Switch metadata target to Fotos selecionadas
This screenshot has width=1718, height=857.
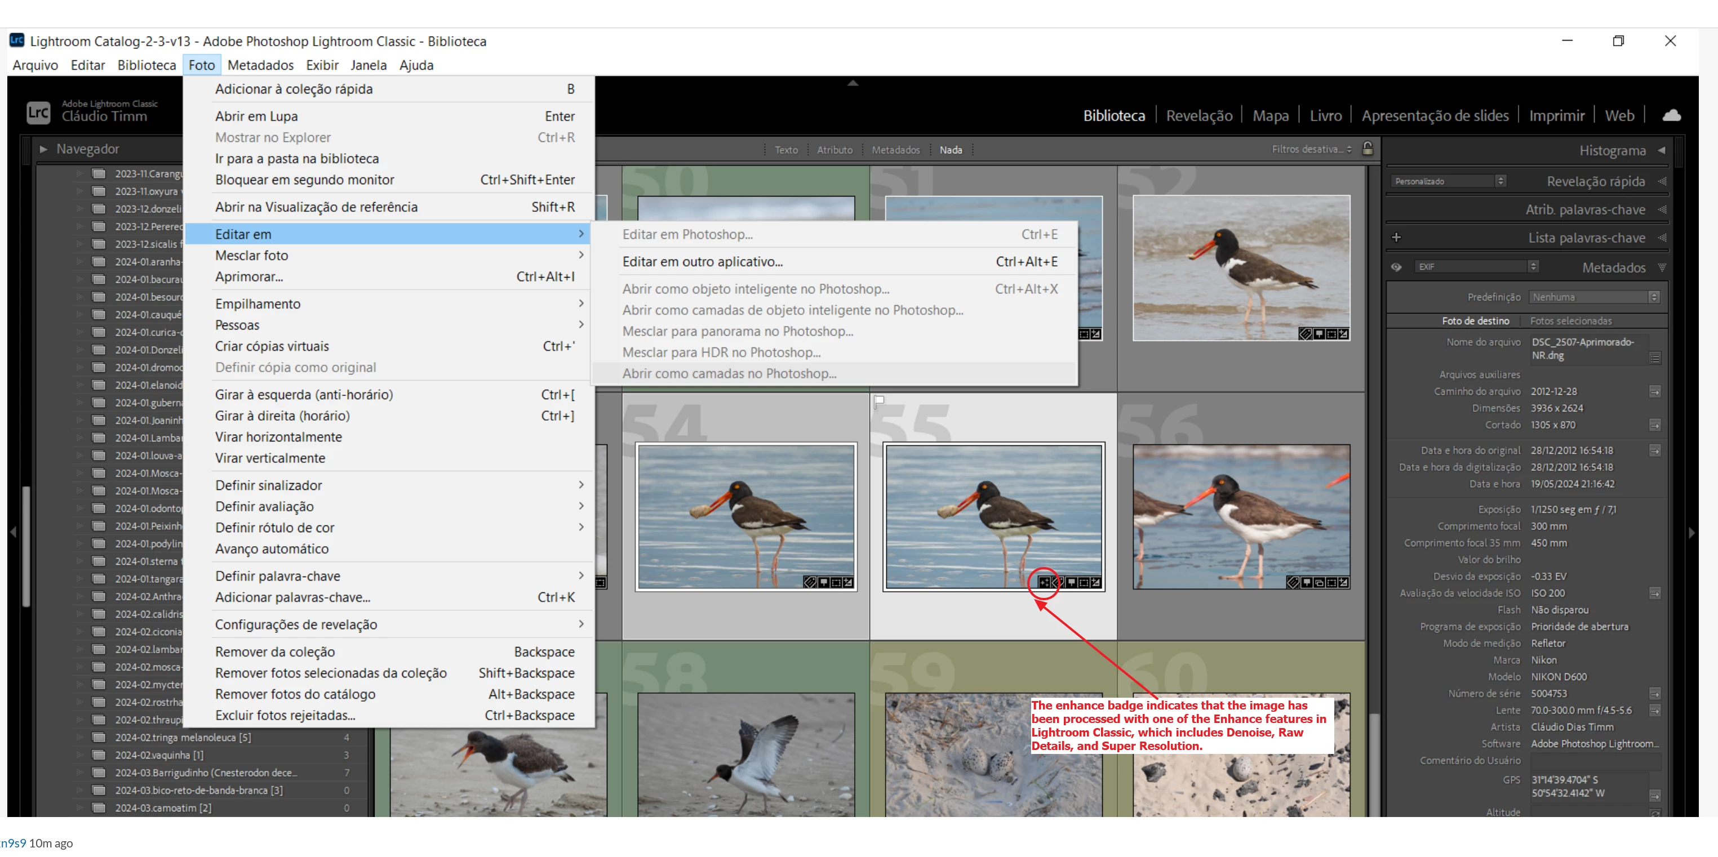pos(1570,321)
